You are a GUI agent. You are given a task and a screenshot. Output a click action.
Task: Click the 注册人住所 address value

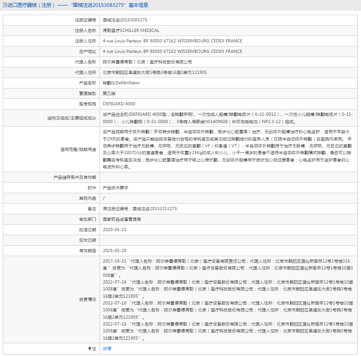click(172, 41)
